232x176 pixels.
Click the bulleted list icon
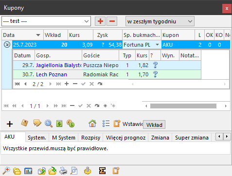tap(106, 123)
